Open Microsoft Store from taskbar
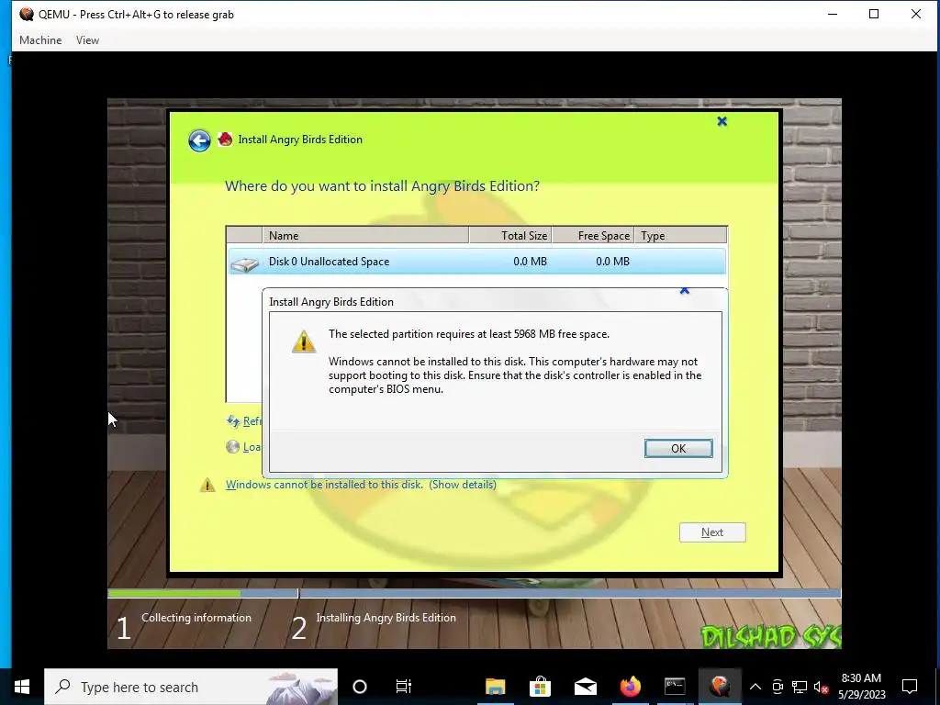This screenshot has width=940, height=705. pyautogui.click(x=540, y=687)
